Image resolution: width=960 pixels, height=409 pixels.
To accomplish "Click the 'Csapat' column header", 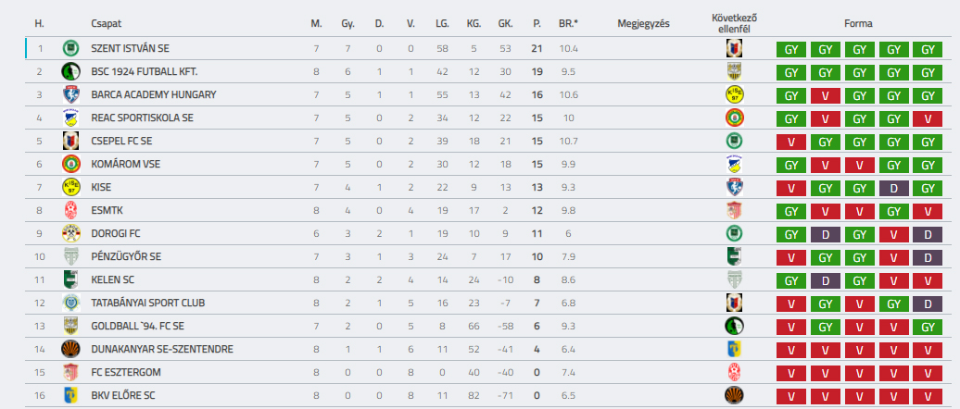I will tap(107, 23).
